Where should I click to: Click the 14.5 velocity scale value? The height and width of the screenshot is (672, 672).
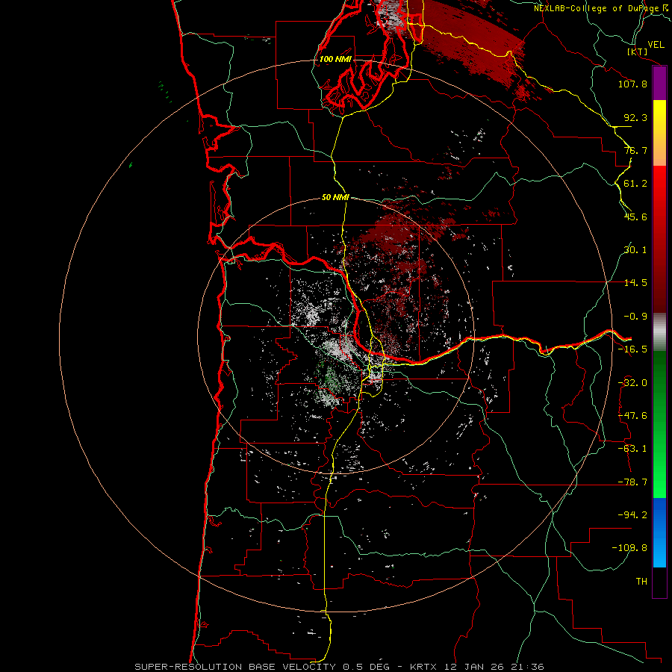635,283
